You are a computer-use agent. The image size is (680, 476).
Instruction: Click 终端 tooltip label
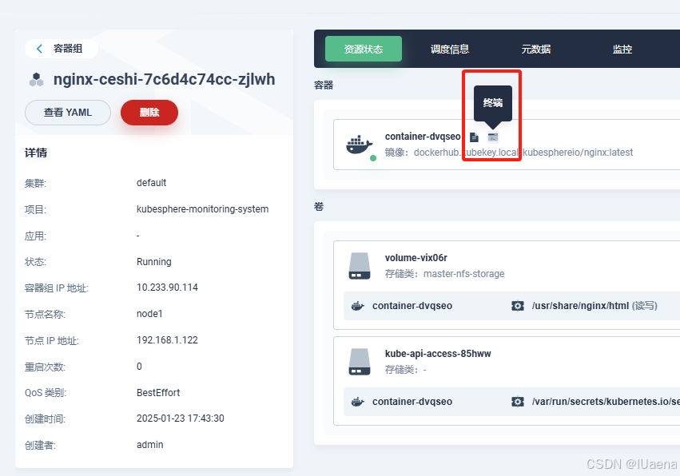pos(493,103)
